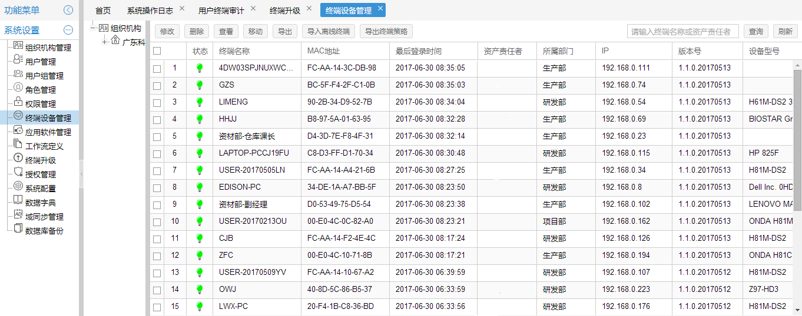Open 角色管理 via its icon
The image size is (802, 316).
click(x=18, y=89)
